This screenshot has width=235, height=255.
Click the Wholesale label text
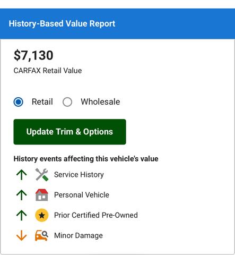100,102
